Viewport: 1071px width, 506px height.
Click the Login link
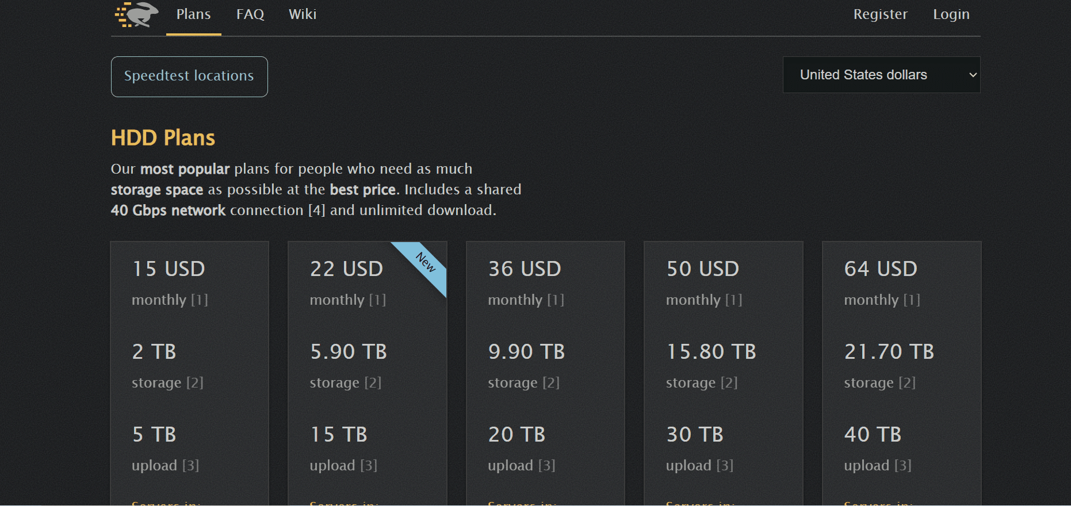point(951,14)
